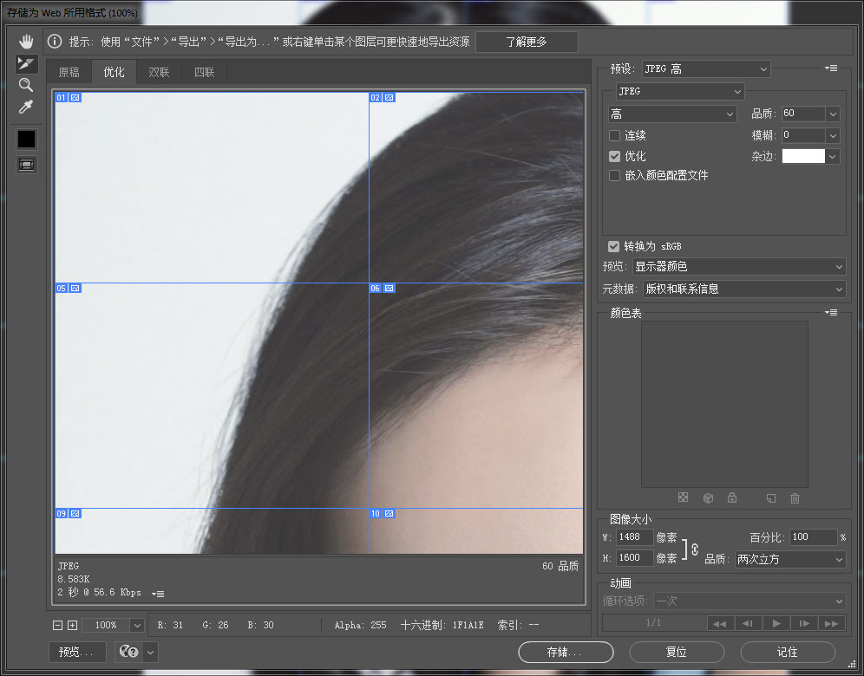Select the Zoom tool
Screen dimensions: 864x676
pos(26,85)
